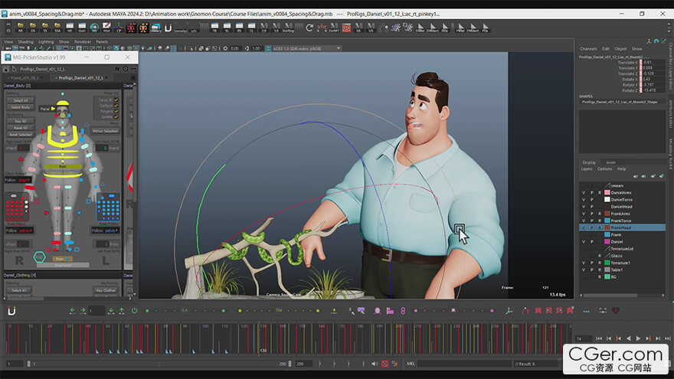The width and height of the screenshot is (674, 379).
Task: Click the red heart icon in the animation toolbar
Action: pyautogui.click(x=615, y=311)
